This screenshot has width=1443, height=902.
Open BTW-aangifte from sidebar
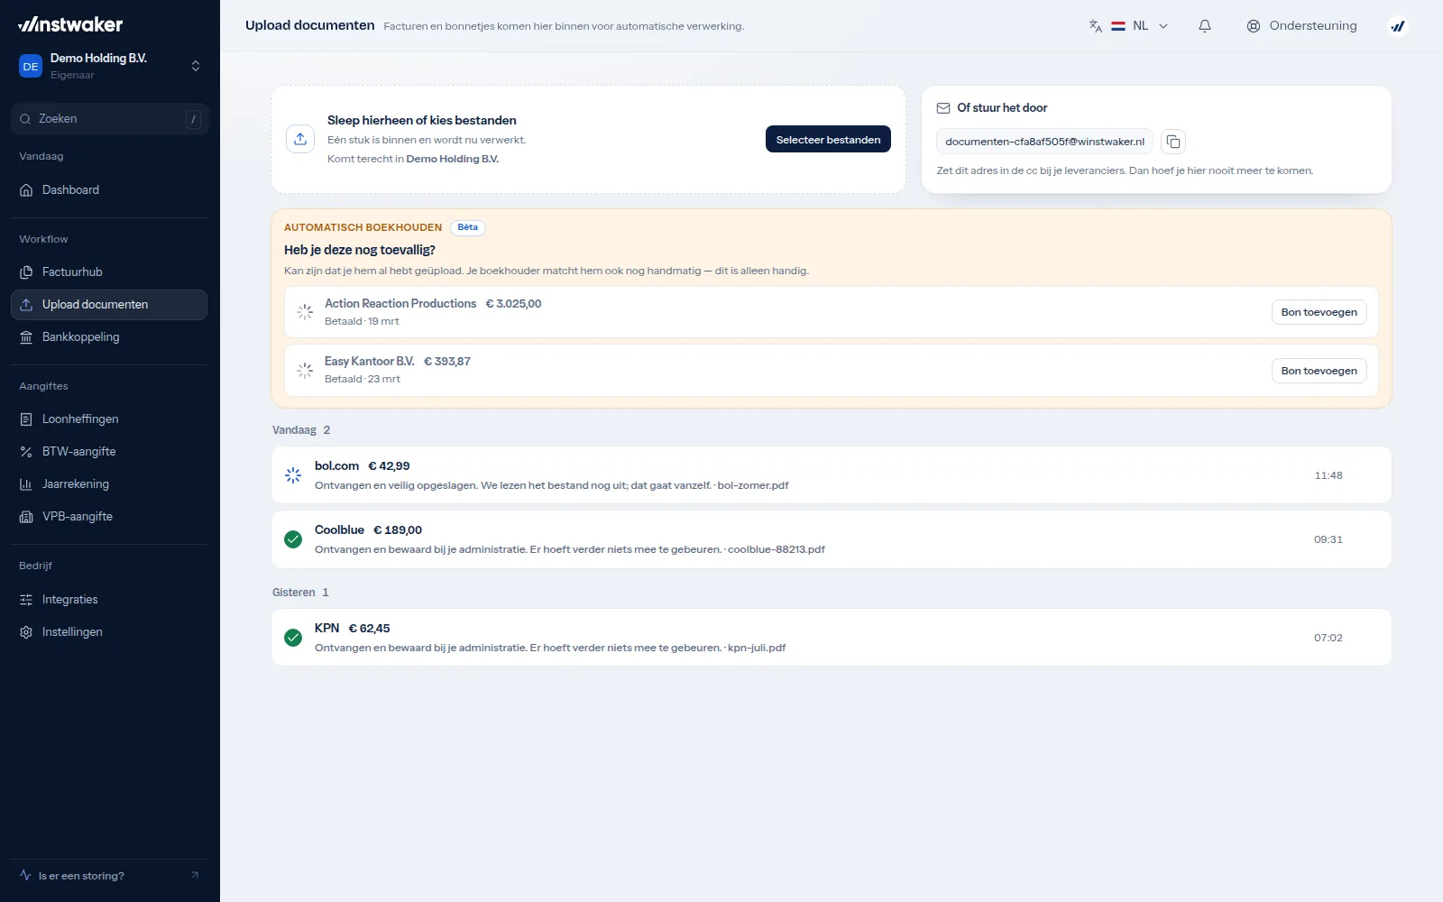109,451
